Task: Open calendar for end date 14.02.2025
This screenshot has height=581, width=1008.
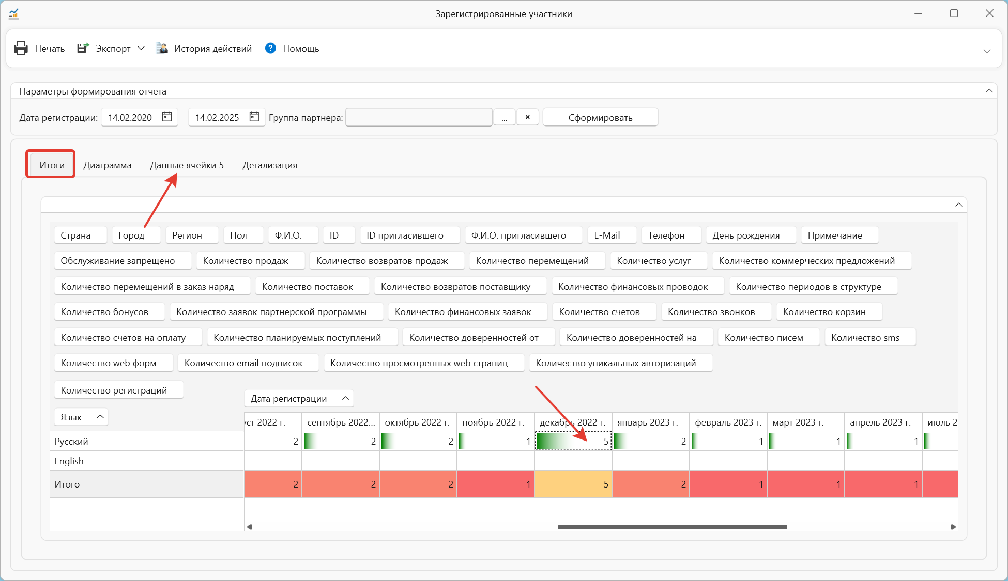Action: point(254,117)
